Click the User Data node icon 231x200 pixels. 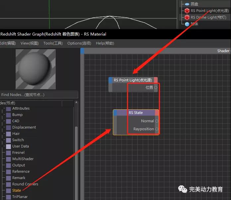[8, 146]
